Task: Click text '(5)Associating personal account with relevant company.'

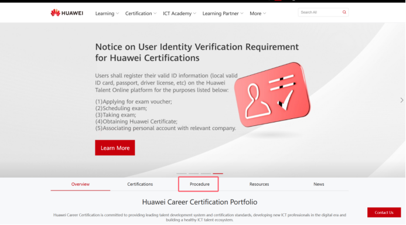Action: pos(165,128)
